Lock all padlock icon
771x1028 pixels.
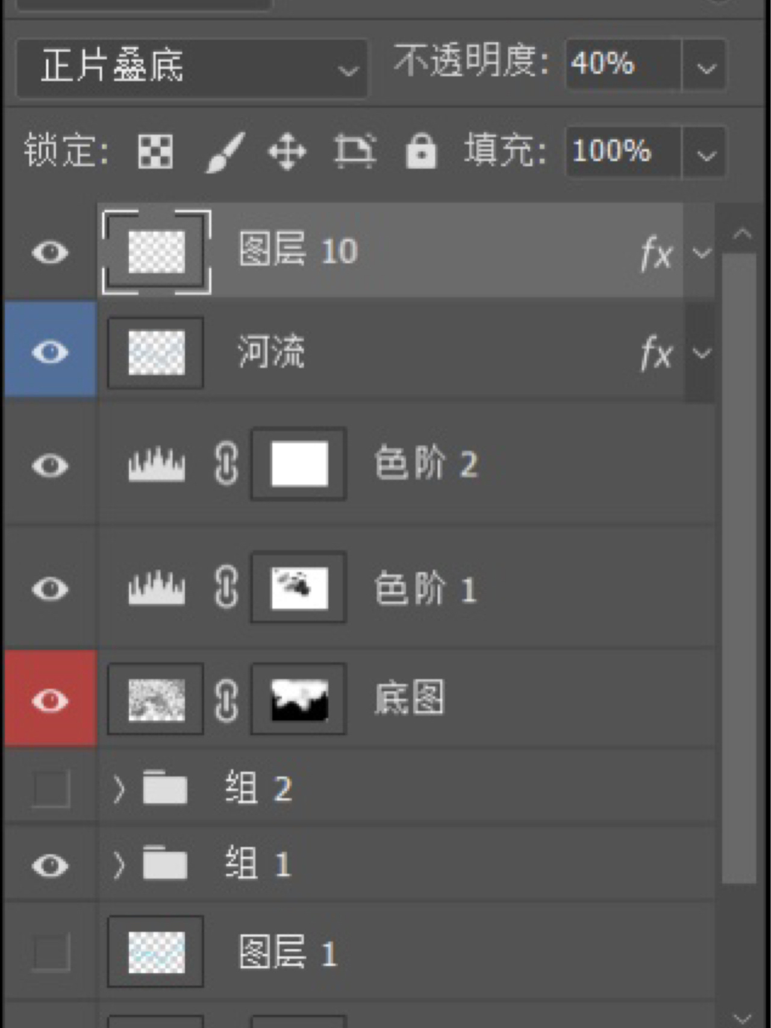(x=421, y=151)
